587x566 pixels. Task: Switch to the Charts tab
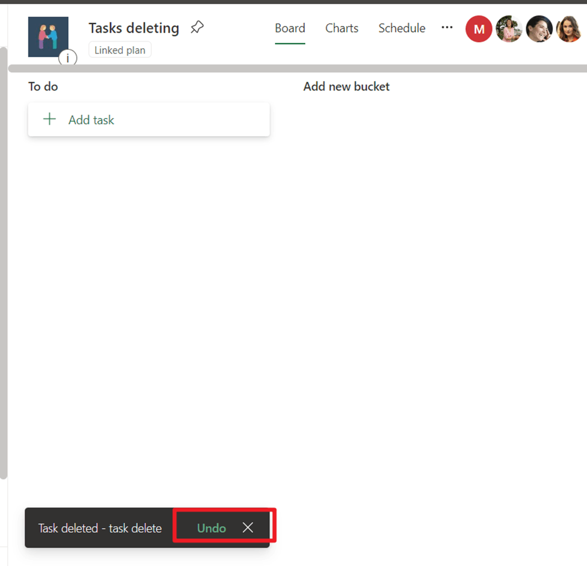(342, 28)
